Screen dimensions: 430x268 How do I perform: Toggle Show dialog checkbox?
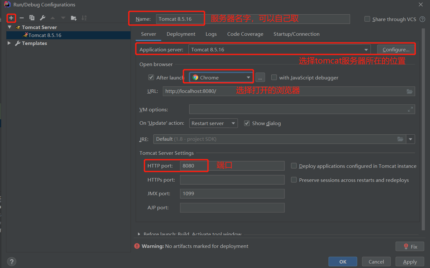click(x=247, y=123)
